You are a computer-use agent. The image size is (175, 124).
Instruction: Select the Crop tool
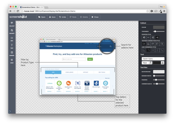[x=12, y=61]
